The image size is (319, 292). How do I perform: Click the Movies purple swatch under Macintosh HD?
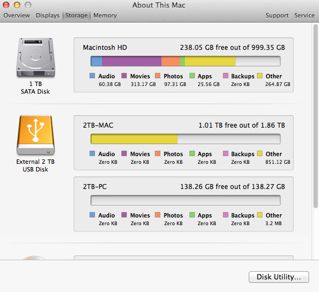point(124,76)
